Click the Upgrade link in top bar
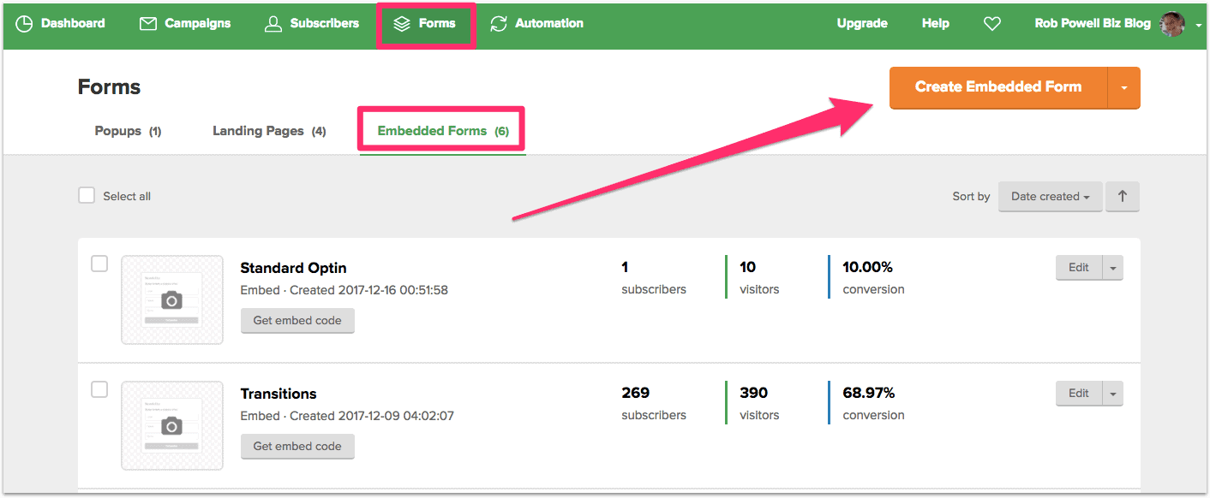Screen dimensions: 1210x498 (862, 24)
